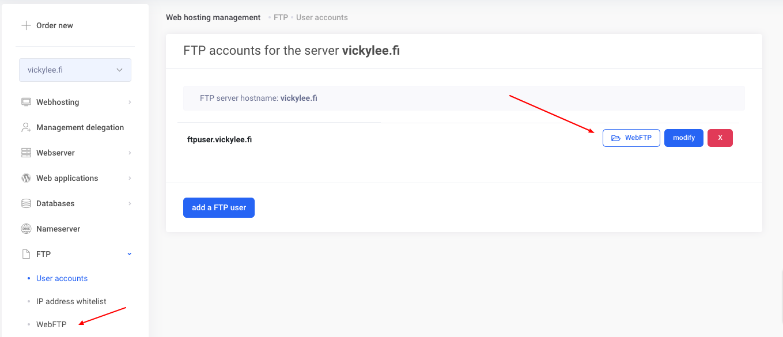This screenshot has width=783, height=337.
Task: Click the Webserver rack icon
Action: click(x=26, y=153)
